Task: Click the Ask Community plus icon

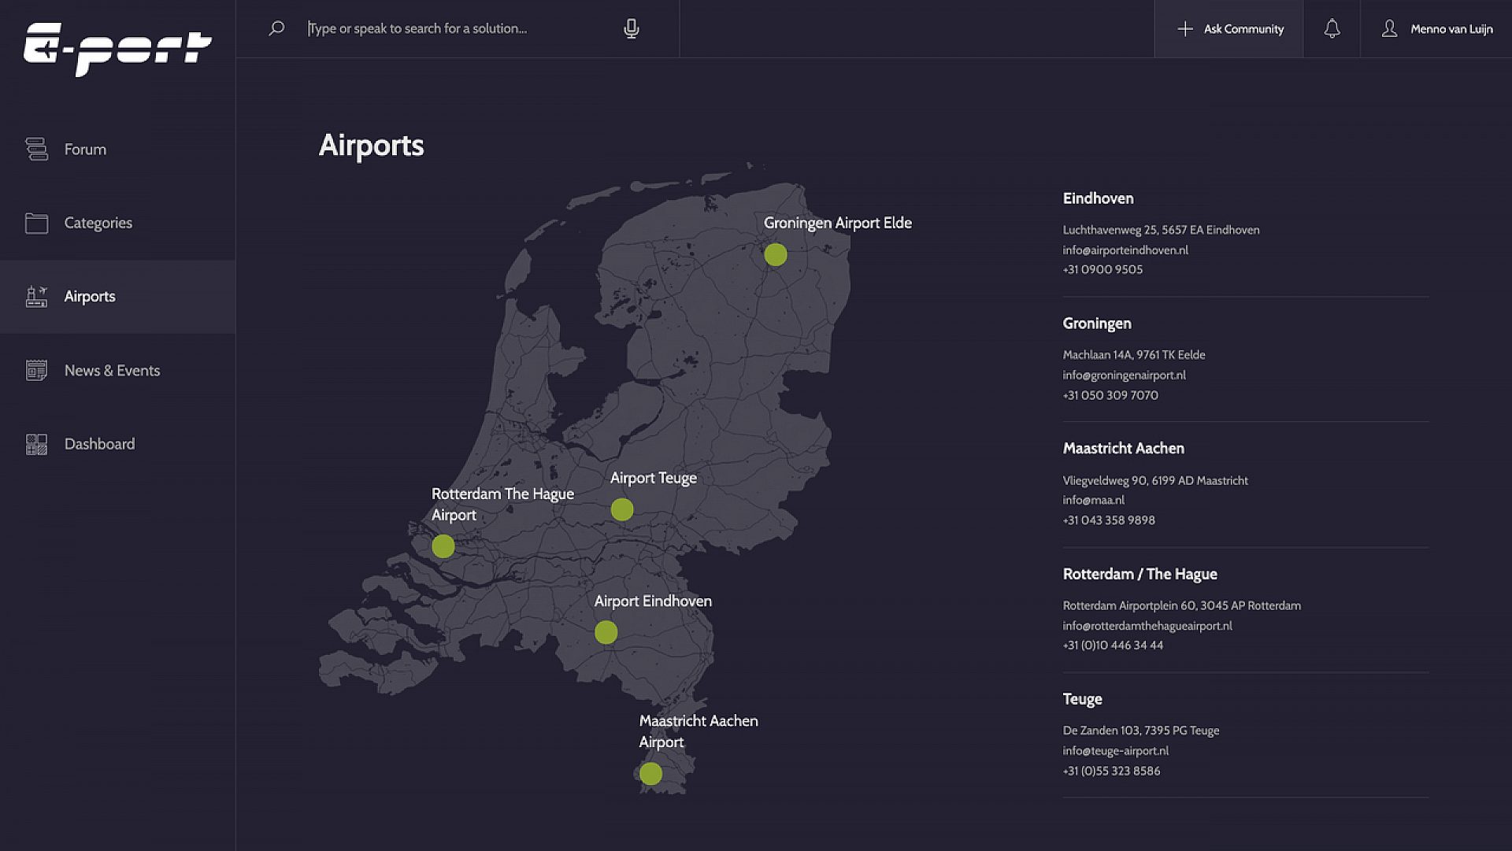Action: [1184, 28]
